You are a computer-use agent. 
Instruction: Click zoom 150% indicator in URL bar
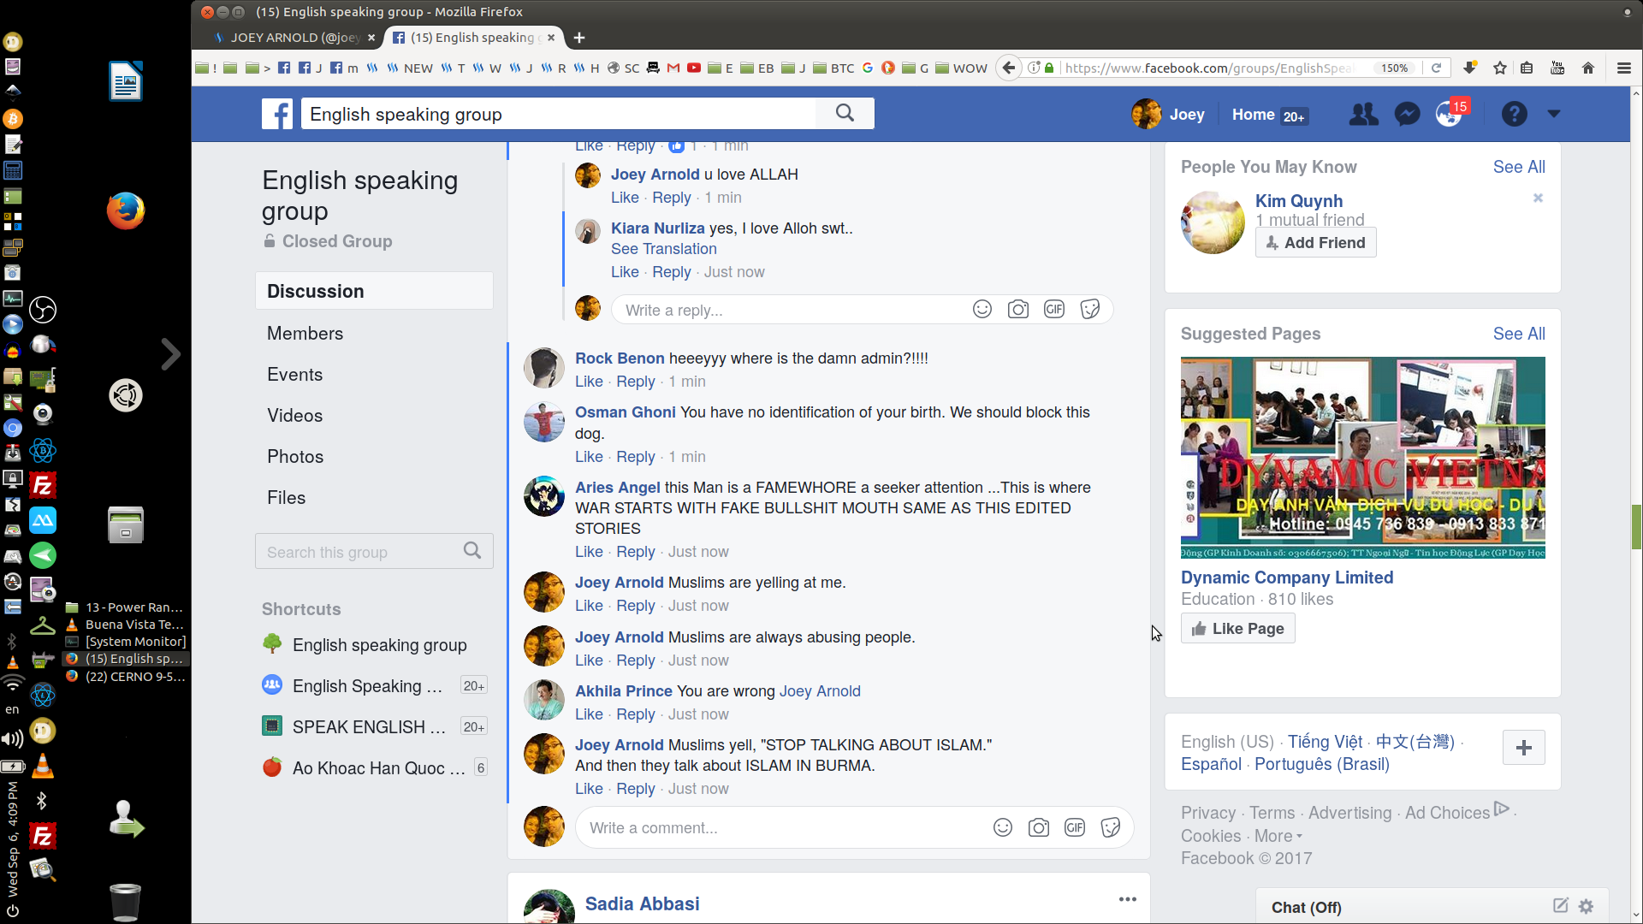(x=1394, y=68)
